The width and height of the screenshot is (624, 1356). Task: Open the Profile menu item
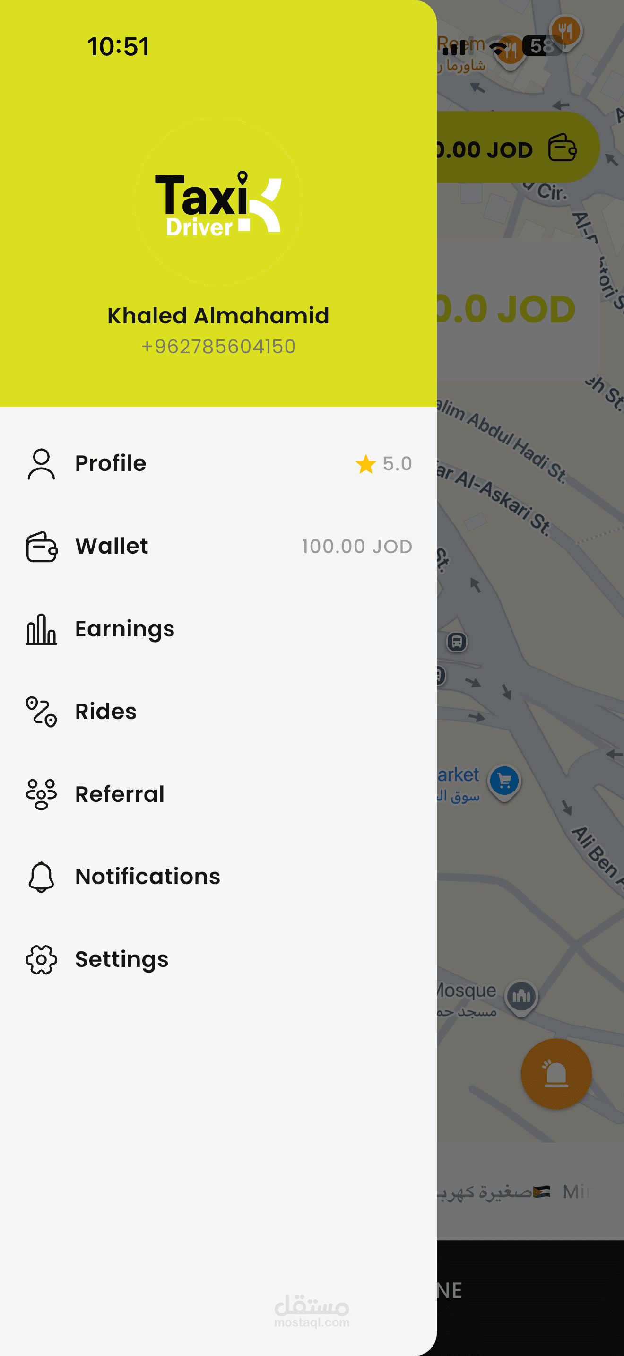pyautogui.click(x=111, y=463)
